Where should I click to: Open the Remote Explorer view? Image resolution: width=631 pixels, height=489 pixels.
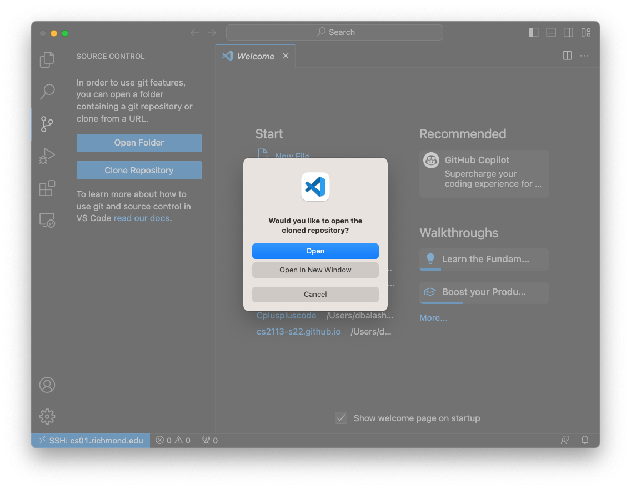[x=47, y=220]
